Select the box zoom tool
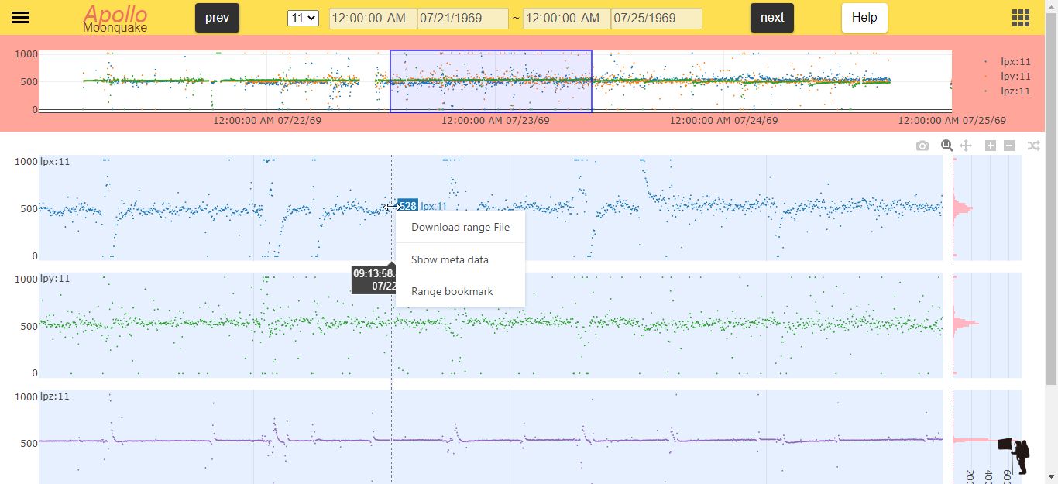The height and width of the screenshot is (484, 1058). pyautogui.click(x=946, y=146)
